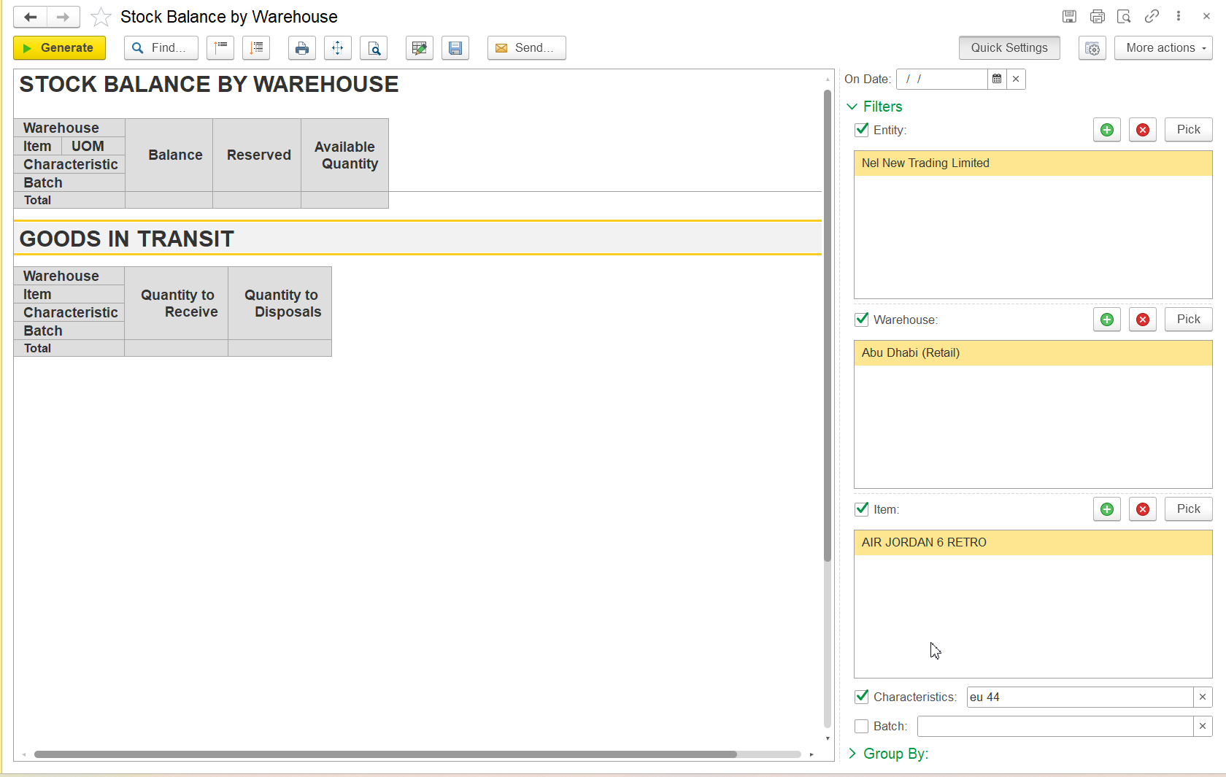Click the yellow Generate button
1226x777 pixels.
59,48
